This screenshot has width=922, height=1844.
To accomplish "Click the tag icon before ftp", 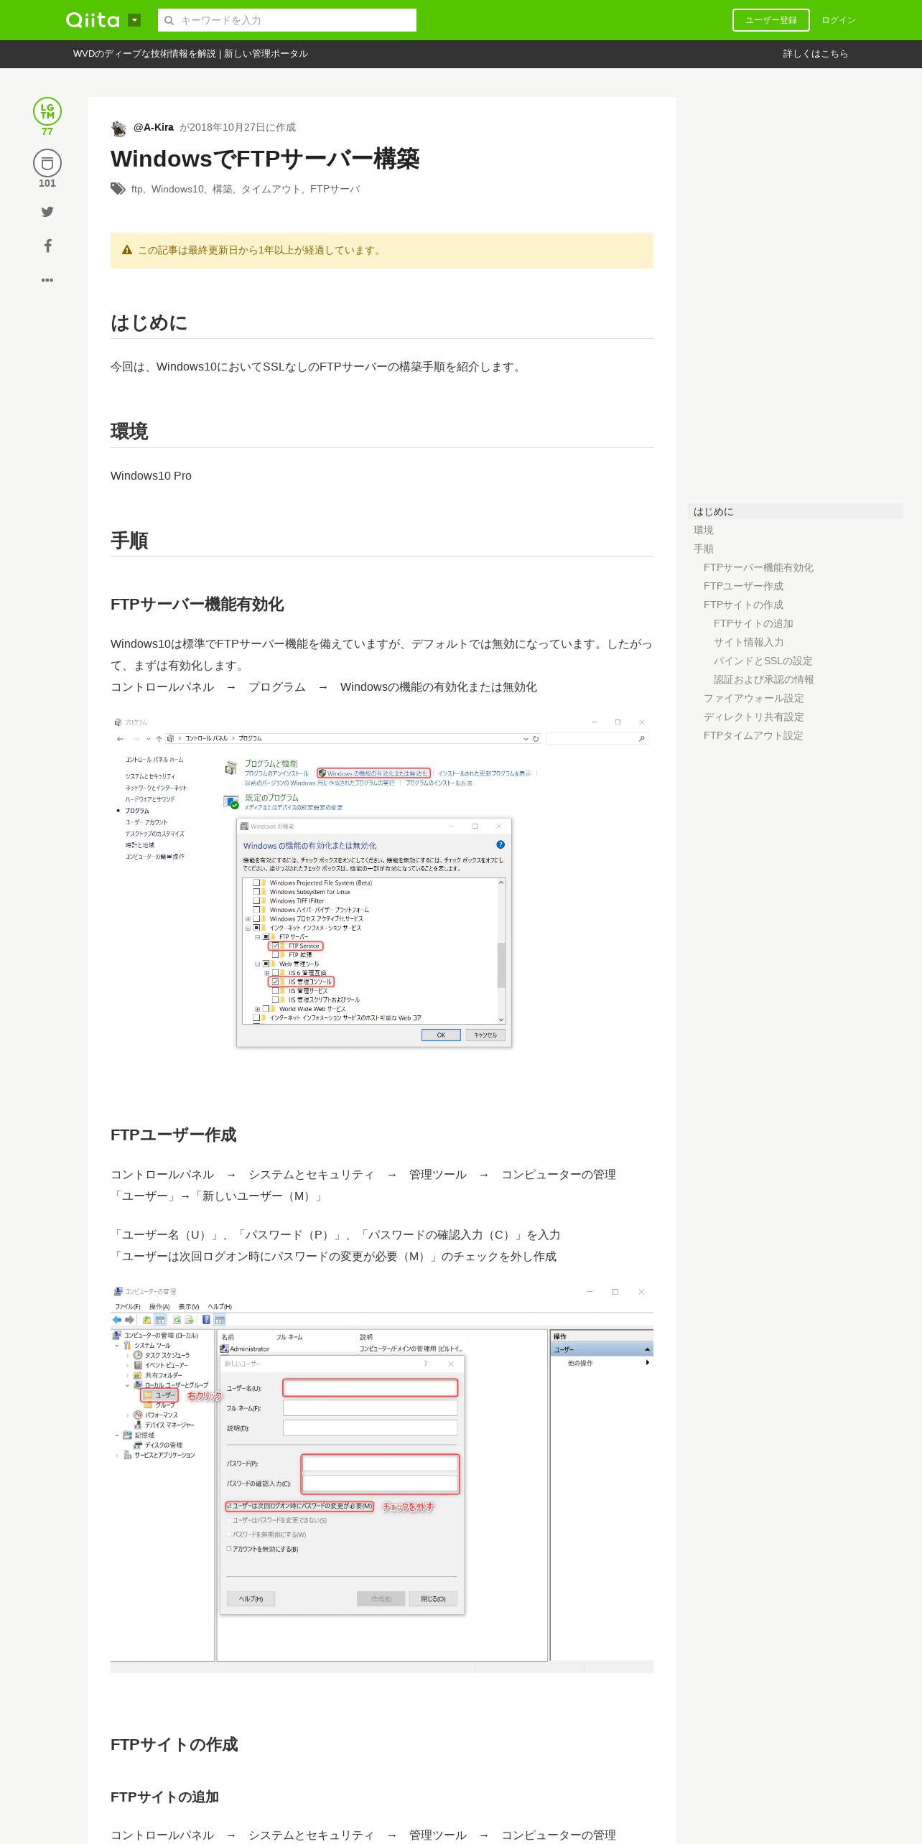I will 118,189.
